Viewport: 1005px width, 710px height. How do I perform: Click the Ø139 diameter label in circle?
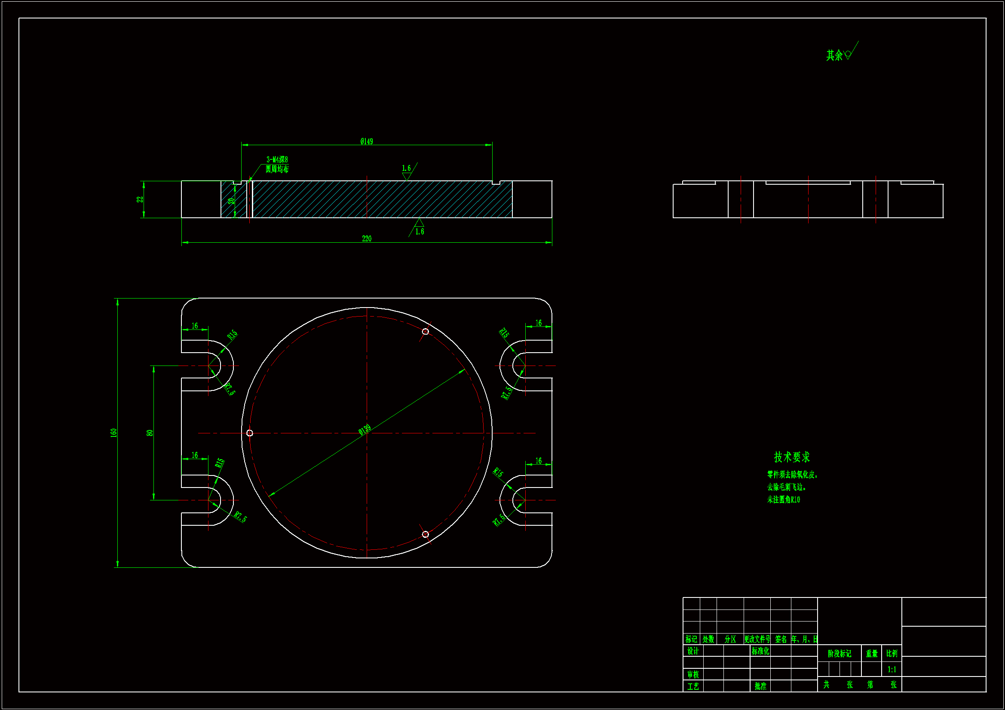tap(365, 430)
